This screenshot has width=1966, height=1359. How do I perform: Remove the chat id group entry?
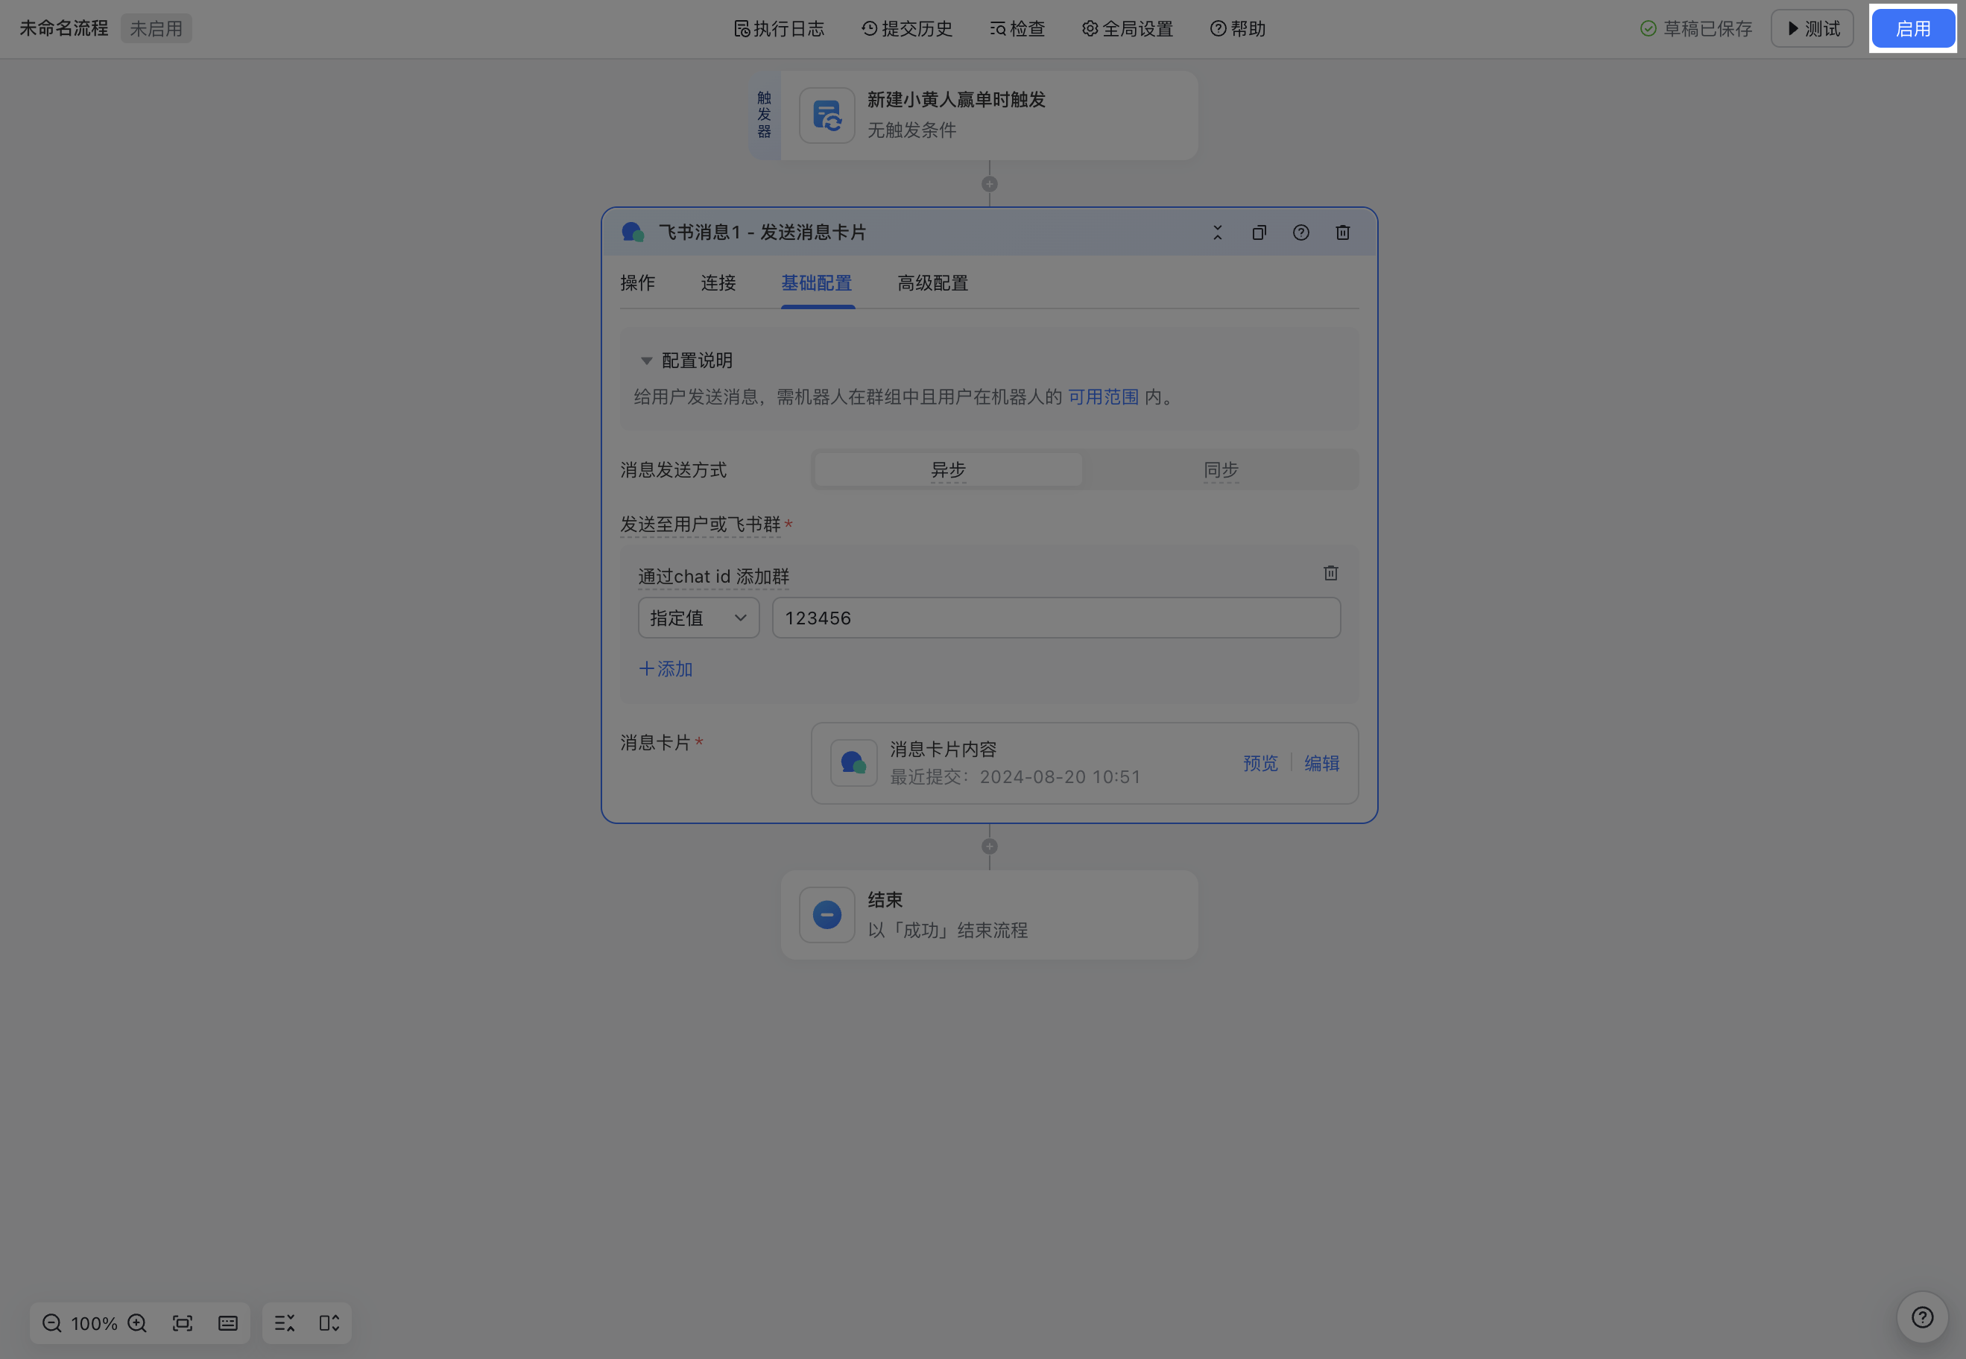[1330, 573]
